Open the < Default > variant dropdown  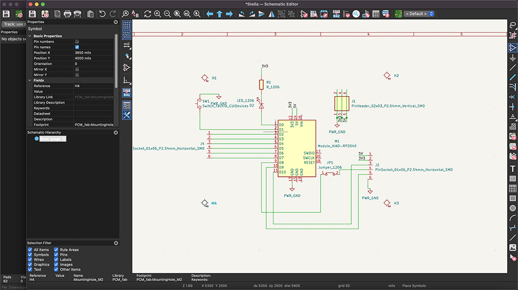pos(419,14)
